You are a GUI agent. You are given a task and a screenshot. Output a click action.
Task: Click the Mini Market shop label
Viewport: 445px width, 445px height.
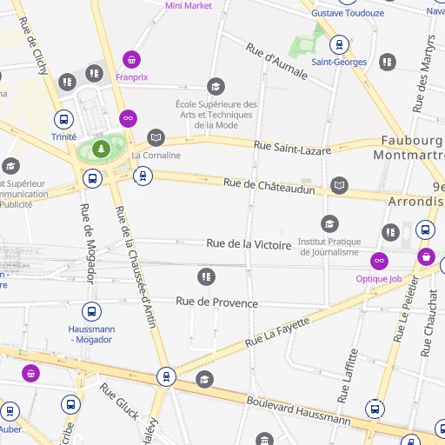coord(189,5)
